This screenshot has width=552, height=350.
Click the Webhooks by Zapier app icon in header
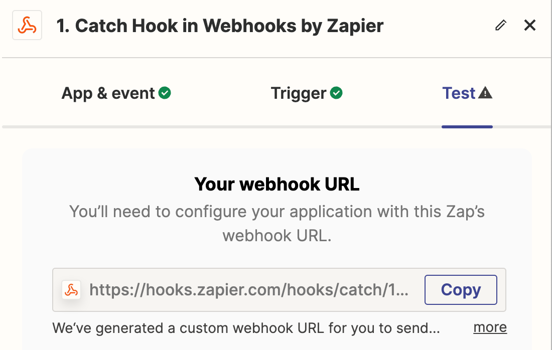pos(27,26)
